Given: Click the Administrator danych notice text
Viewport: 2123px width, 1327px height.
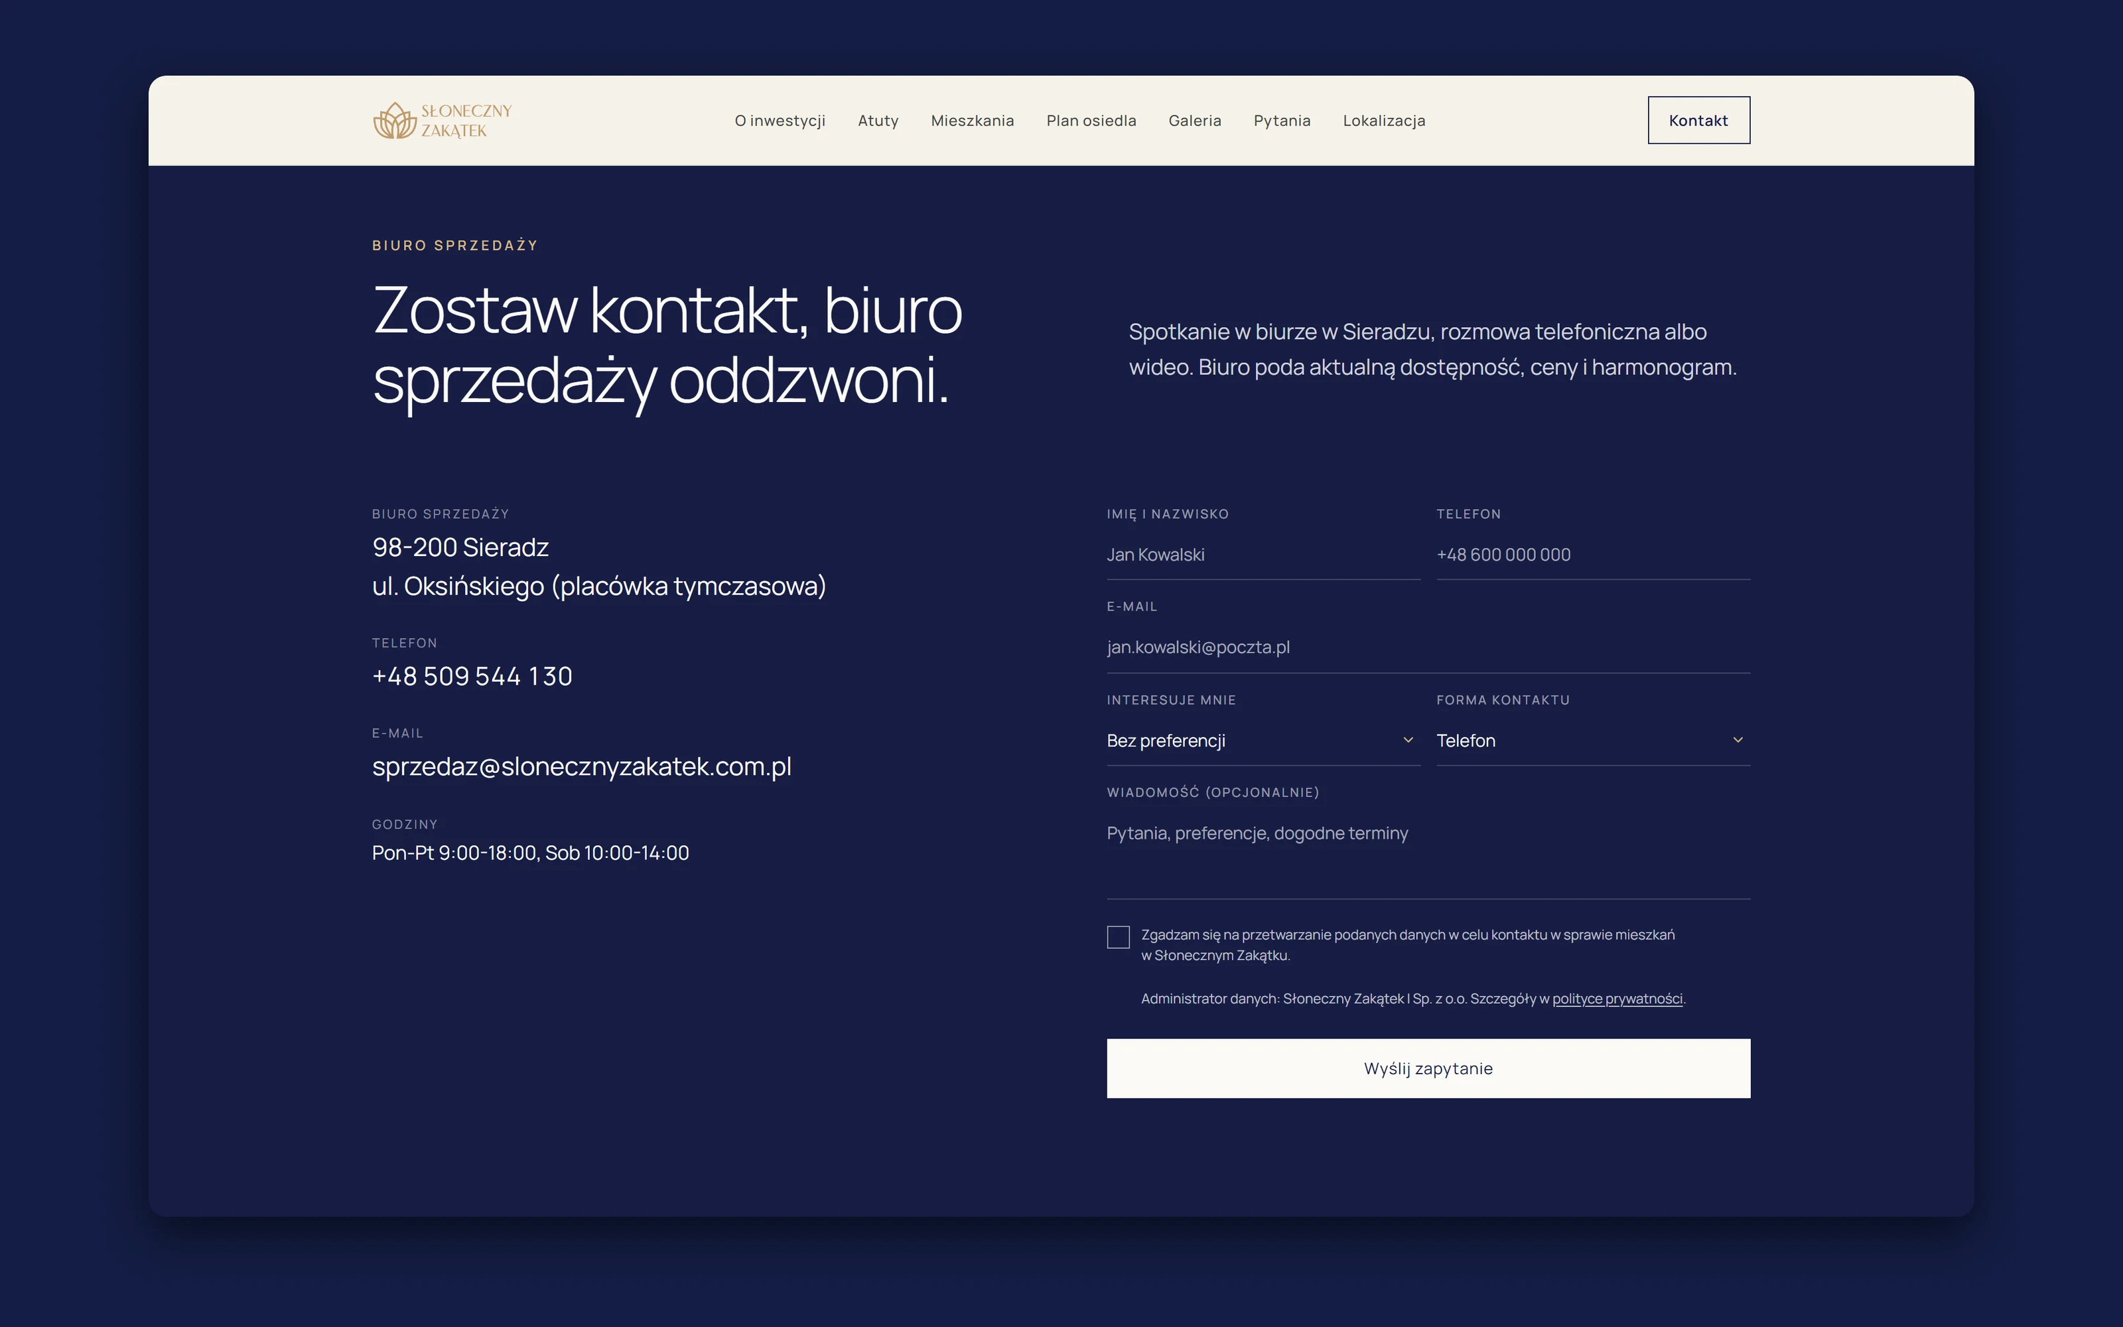Looking at the screenshot, I should (1413, 999).
